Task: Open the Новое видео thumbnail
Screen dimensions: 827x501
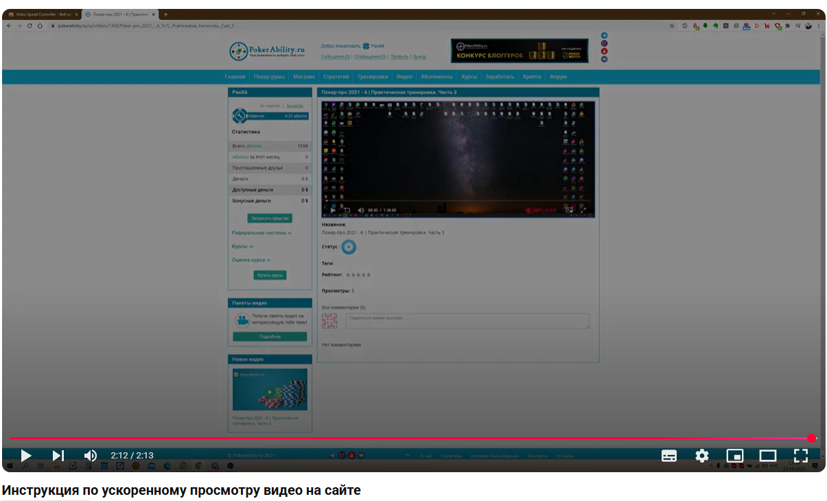Action: click(270, 390)
